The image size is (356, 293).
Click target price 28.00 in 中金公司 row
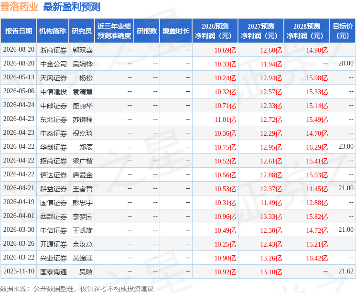(346, 64)
